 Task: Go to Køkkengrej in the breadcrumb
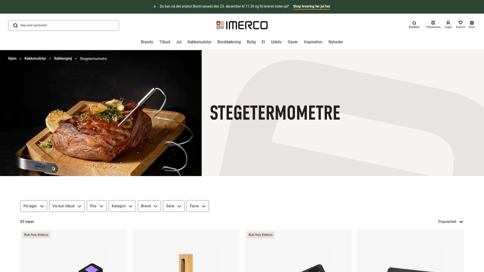(63, 59)
